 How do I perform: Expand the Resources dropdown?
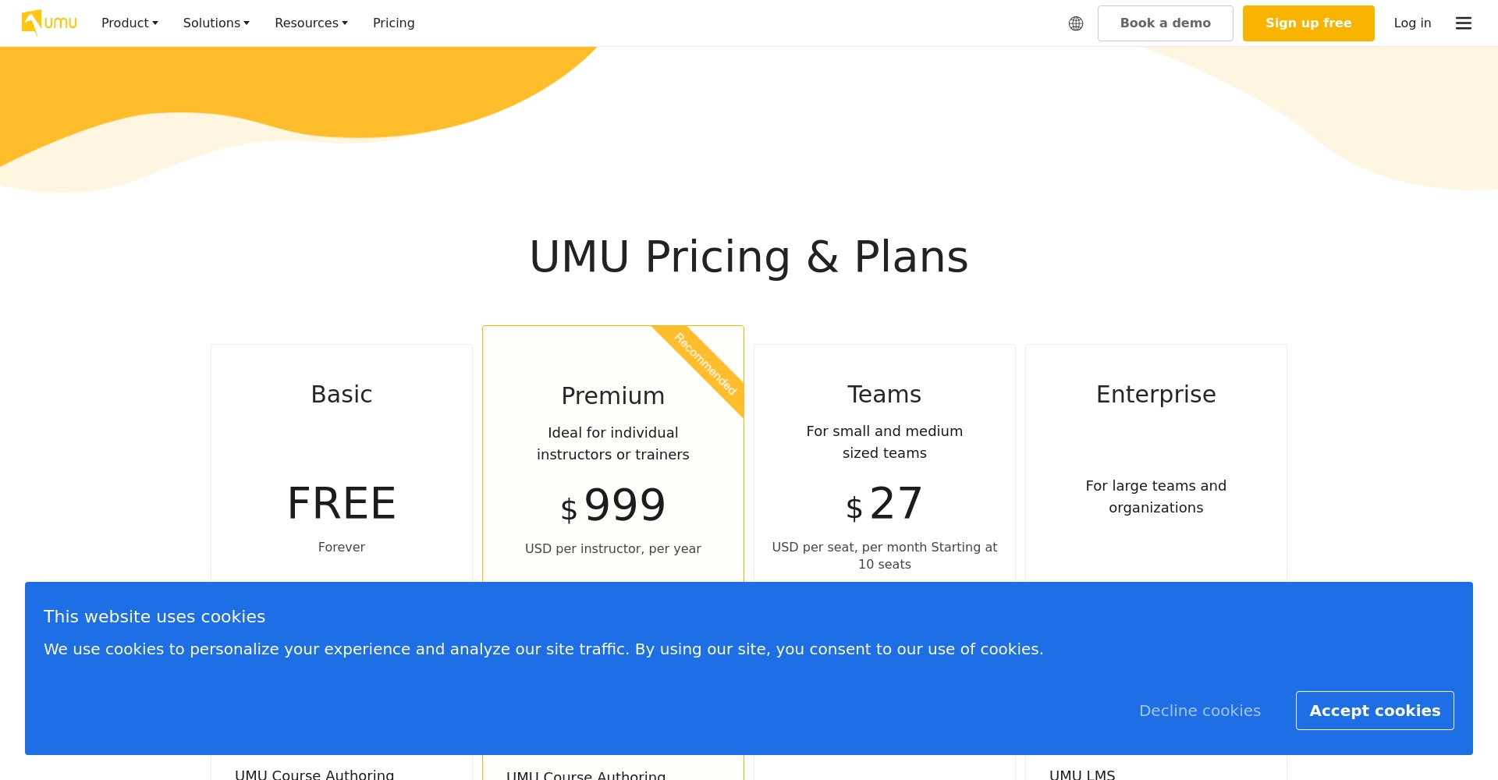click(310, 23)
